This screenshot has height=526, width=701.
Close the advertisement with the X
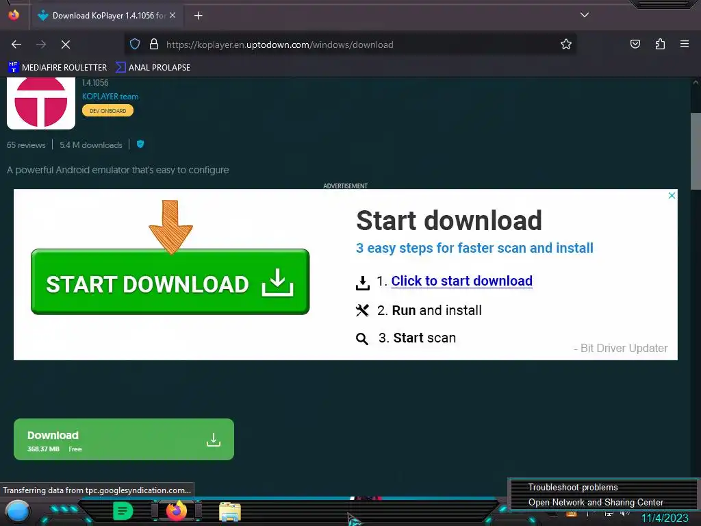672,195
